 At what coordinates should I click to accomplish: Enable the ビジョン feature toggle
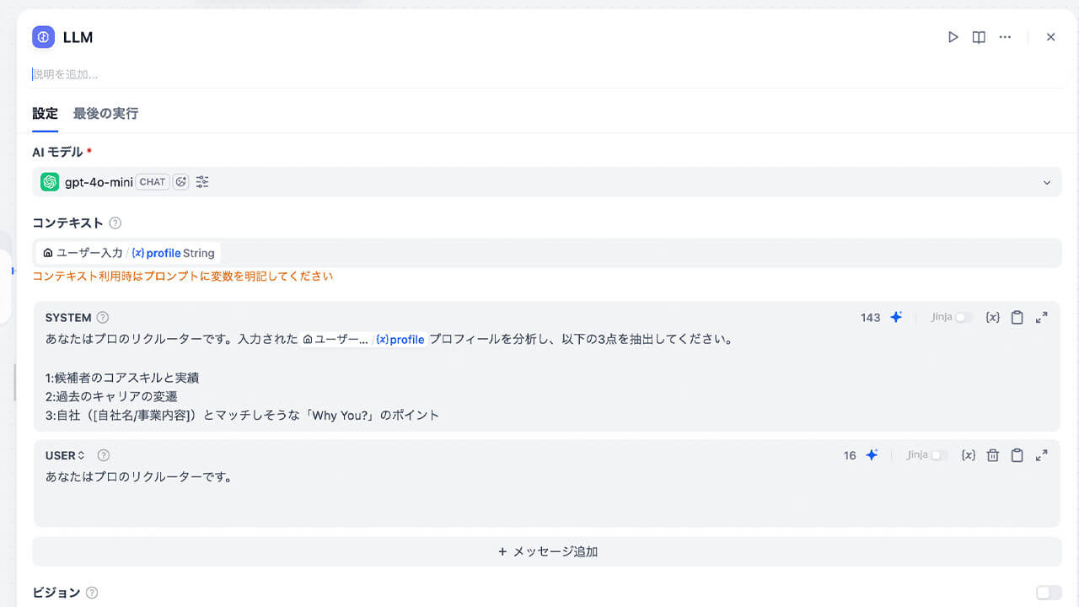click(1048, 593)
